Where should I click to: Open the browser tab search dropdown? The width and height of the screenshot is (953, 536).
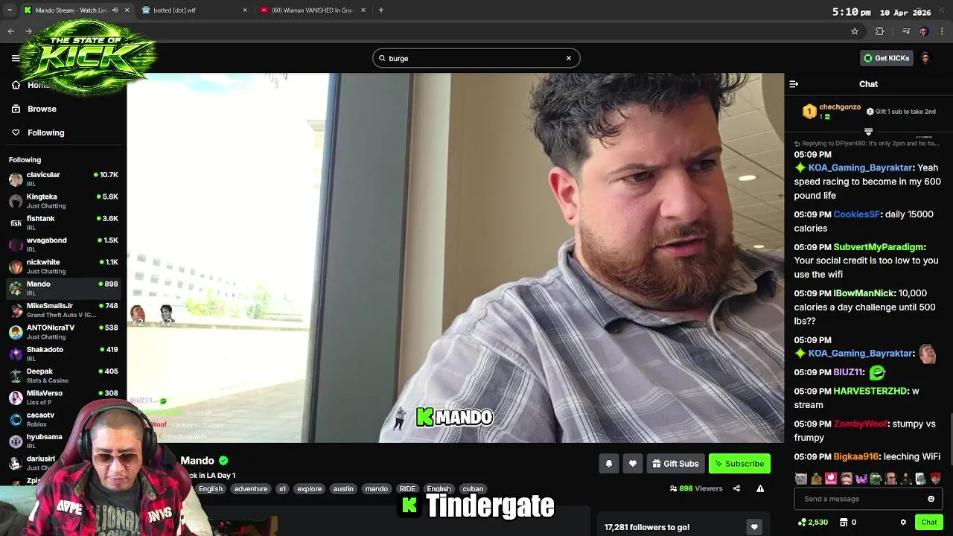click(10, 10)
